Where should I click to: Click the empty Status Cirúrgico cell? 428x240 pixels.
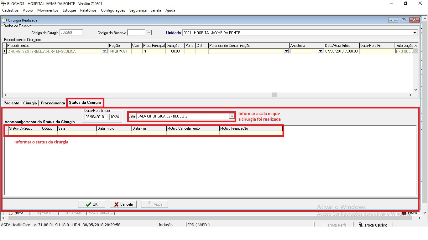[25, 133]
